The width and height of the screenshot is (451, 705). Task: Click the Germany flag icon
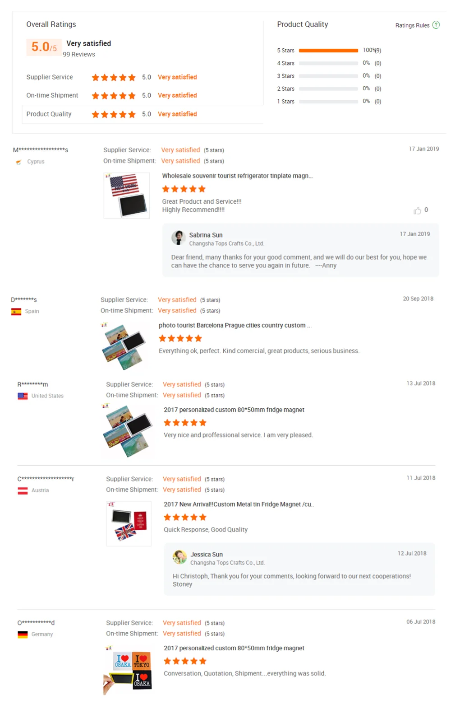(23, 635)
